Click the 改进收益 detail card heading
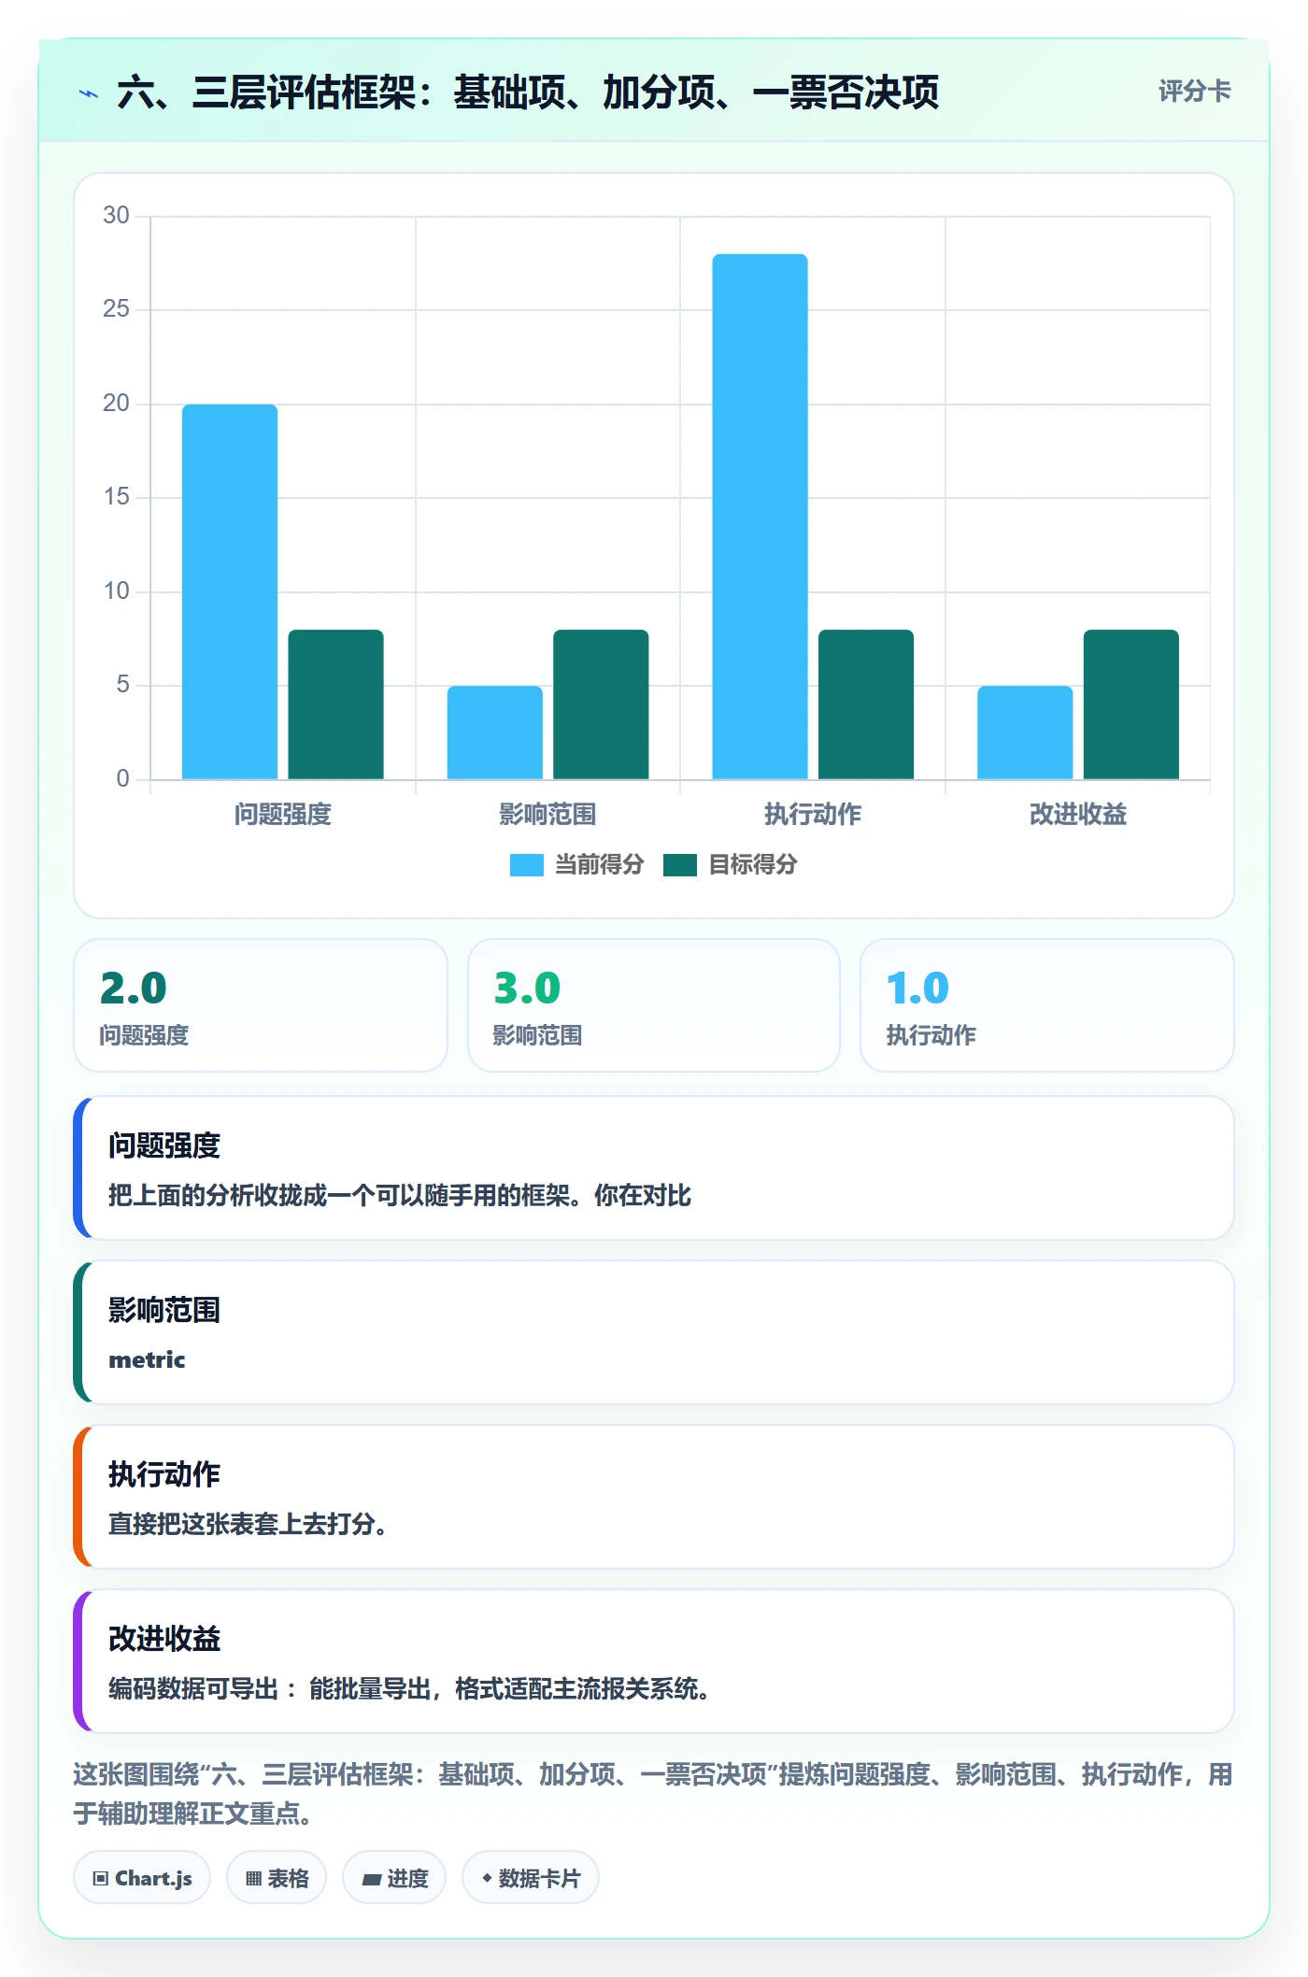The width and height of the screenshot is (1308, 1977). click(164, 1639)
